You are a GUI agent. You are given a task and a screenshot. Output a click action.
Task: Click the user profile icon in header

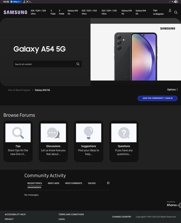pyautogui.click(x=170, y=10)
